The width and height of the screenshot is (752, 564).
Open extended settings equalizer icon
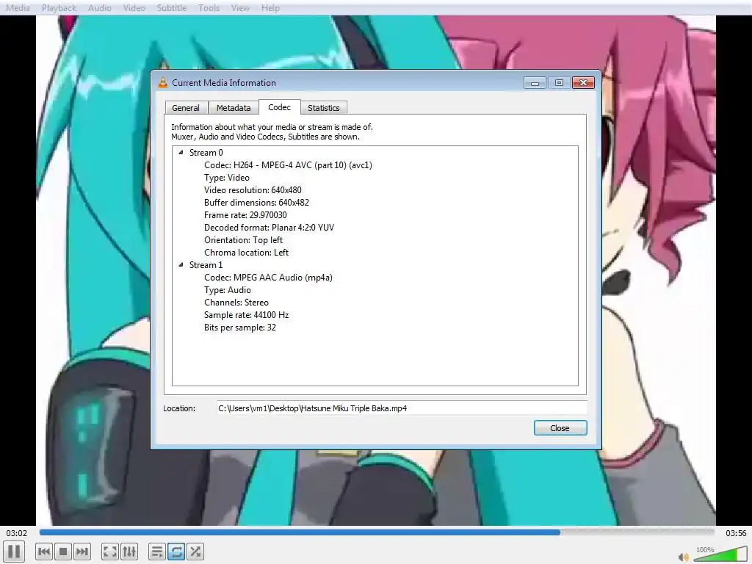point(129,552)
